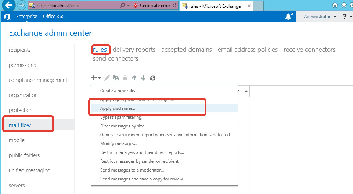Open Favorites star icon
Screen dimensions: 353x194
coord(344,5)
